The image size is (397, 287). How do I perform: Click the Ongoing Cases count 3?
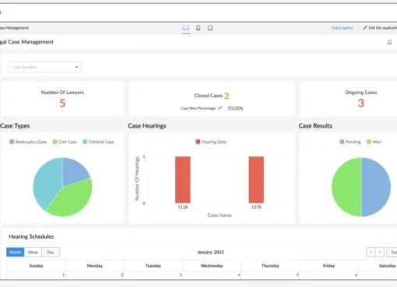pos(361,103)
